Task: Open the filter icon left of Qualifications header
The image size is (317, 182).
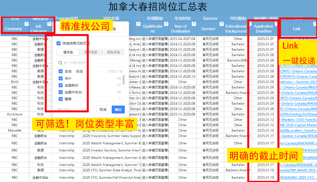Action: (x=138, y=24)
